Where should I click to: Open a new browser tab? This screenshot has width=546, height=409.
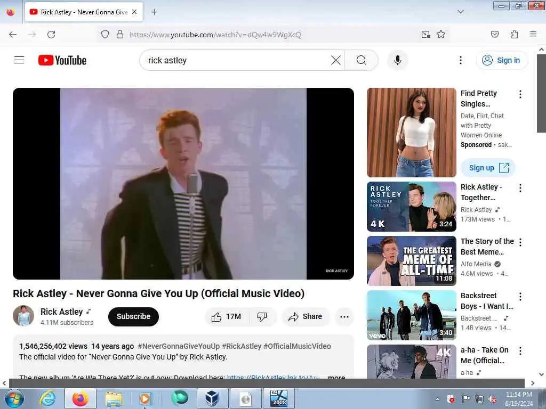pos(154,12)
